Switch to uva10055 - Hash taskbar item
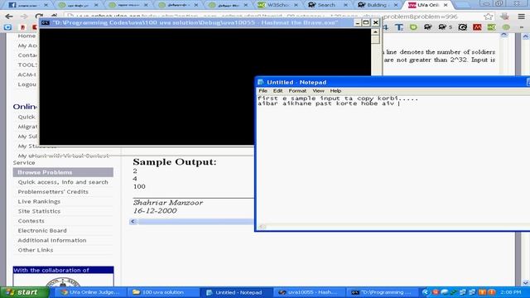Screen dimensions: 530x298 tap(308, 292)
